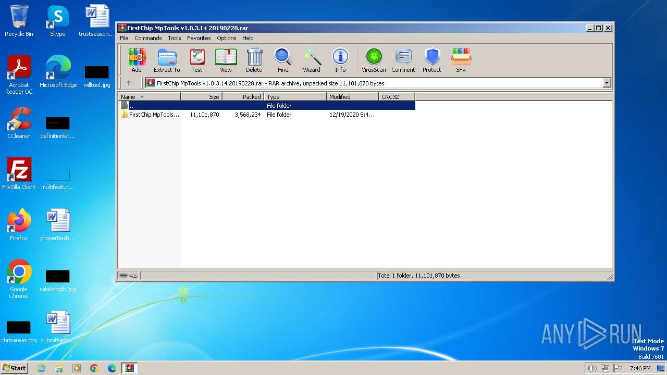
Task: Open the File menu
Action: point(124,38)
